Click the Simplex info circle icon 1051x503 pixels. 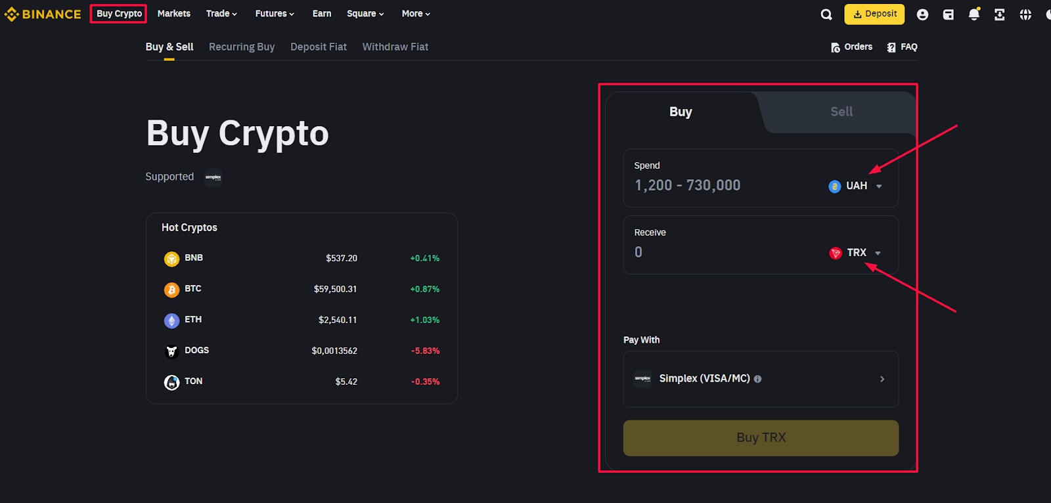click(x=757, y=379)
